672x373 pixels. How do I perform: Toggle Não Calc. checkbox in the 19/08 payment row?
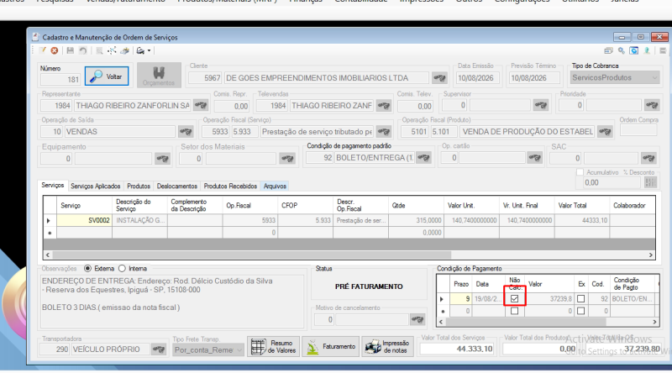pos(514,298)
